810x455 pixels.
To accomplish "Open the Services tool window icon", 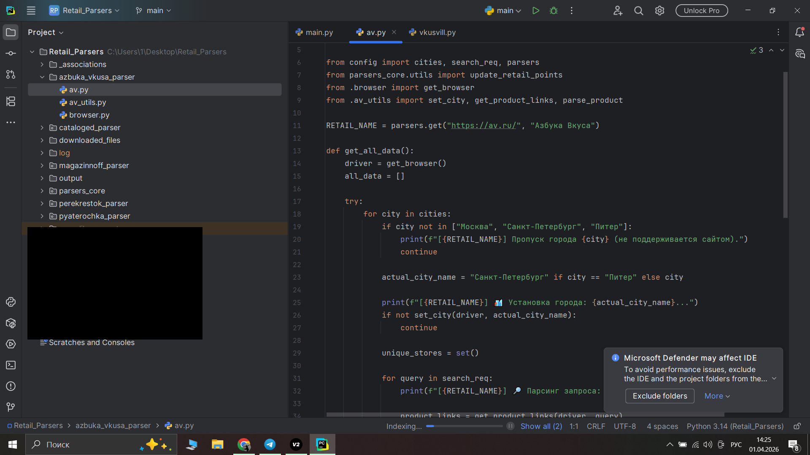I will click(x=11, y=344).
